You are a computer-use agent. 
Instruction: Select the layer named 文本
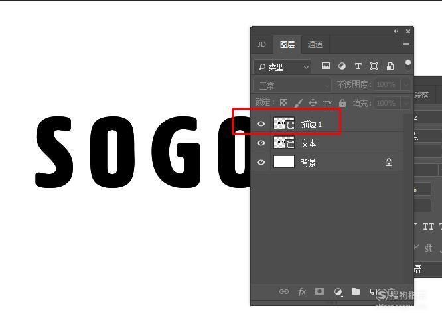point(309,143)
